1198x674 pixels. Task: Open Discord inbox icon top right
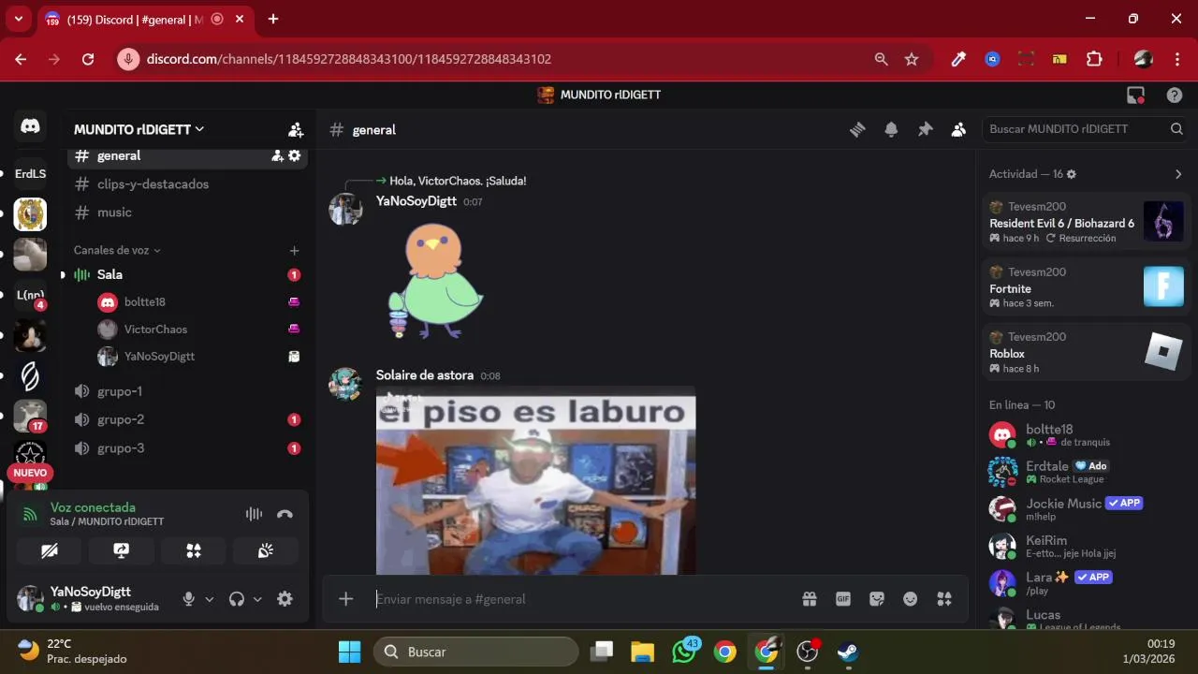pos(1135,95)
